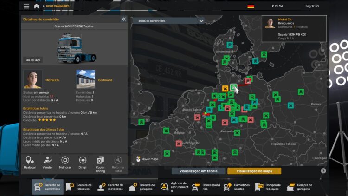The height and width of the screenshot is (196, 348).
Task: Open Gerente de caminhões tab
Action: click(47, 187)
